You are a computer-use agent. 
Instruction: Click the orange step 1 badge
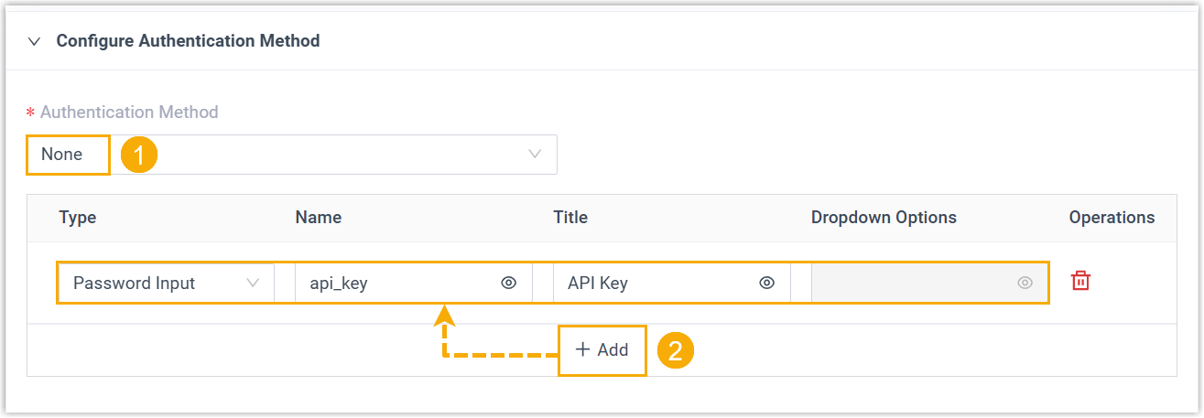(138, 155)
